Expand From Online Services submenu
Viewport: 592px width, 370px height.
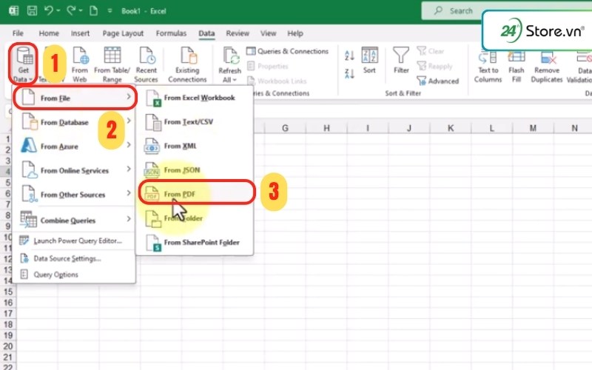coord(75,170)
